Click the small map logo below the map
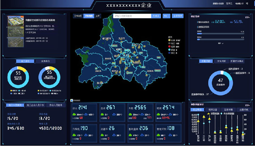This screenshot has width=255, height=146. click(x=72, y=100)
